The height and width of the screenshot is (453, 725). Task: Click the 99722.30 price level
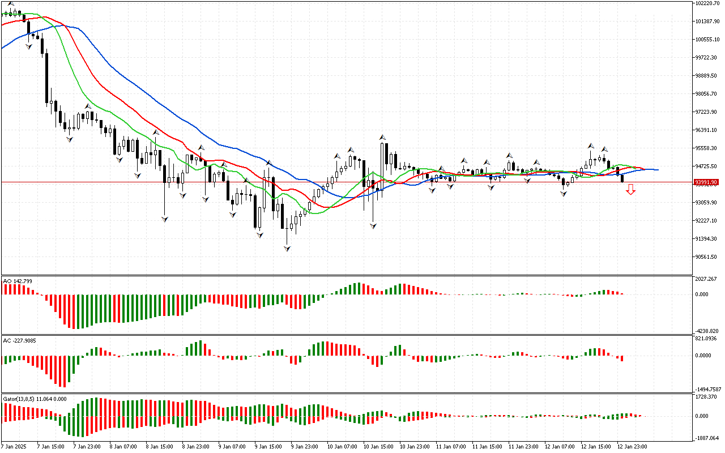[707, 58]
